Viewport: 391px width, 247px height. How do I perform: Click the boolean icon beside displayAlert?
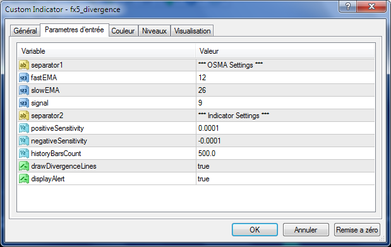(x=24, y=179)
